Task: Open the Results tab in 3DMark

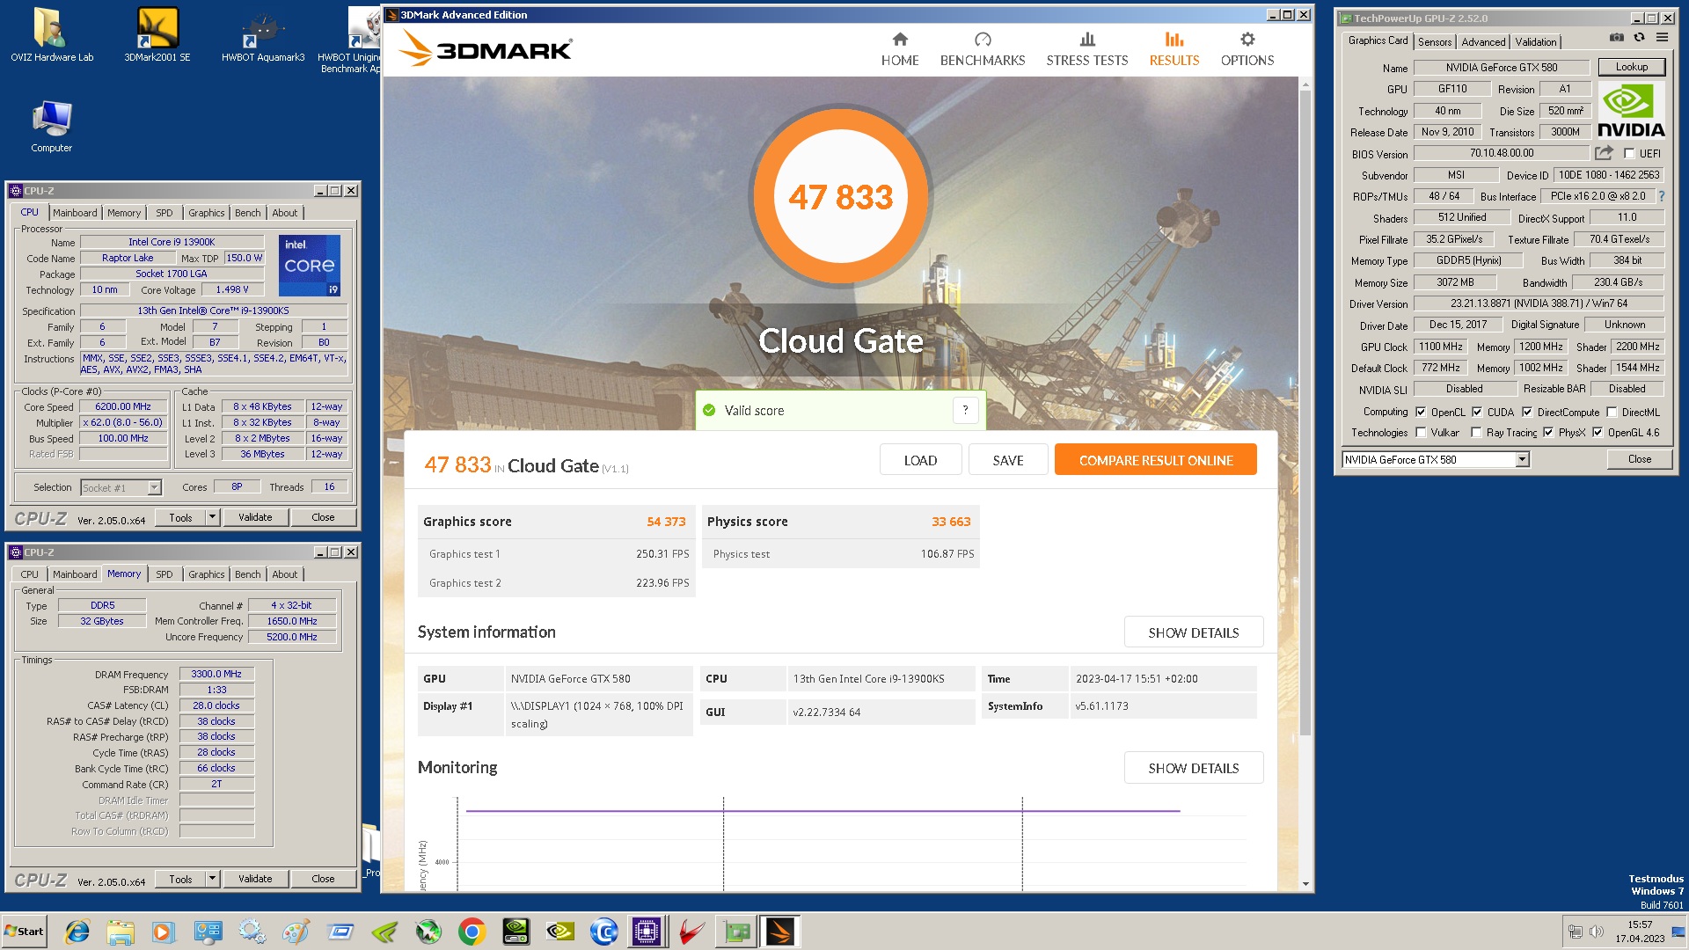Action: tap(1174, 49)
